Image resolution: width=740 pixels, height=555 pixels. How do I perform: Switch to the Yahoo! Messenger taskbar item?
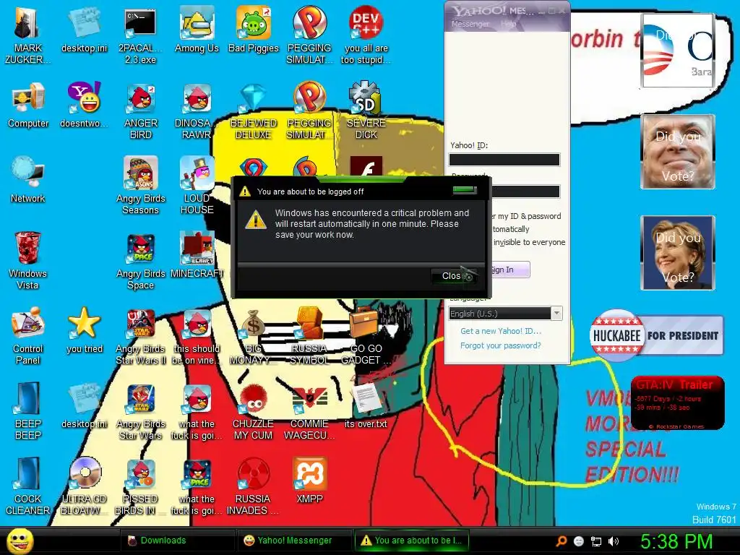[295, 541]
